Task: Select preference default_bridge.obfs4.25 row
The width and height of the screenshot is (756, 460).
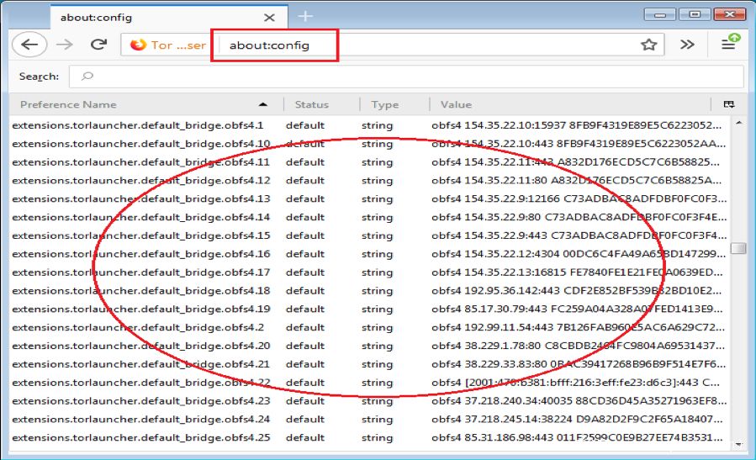Action: tap(369, 437)
